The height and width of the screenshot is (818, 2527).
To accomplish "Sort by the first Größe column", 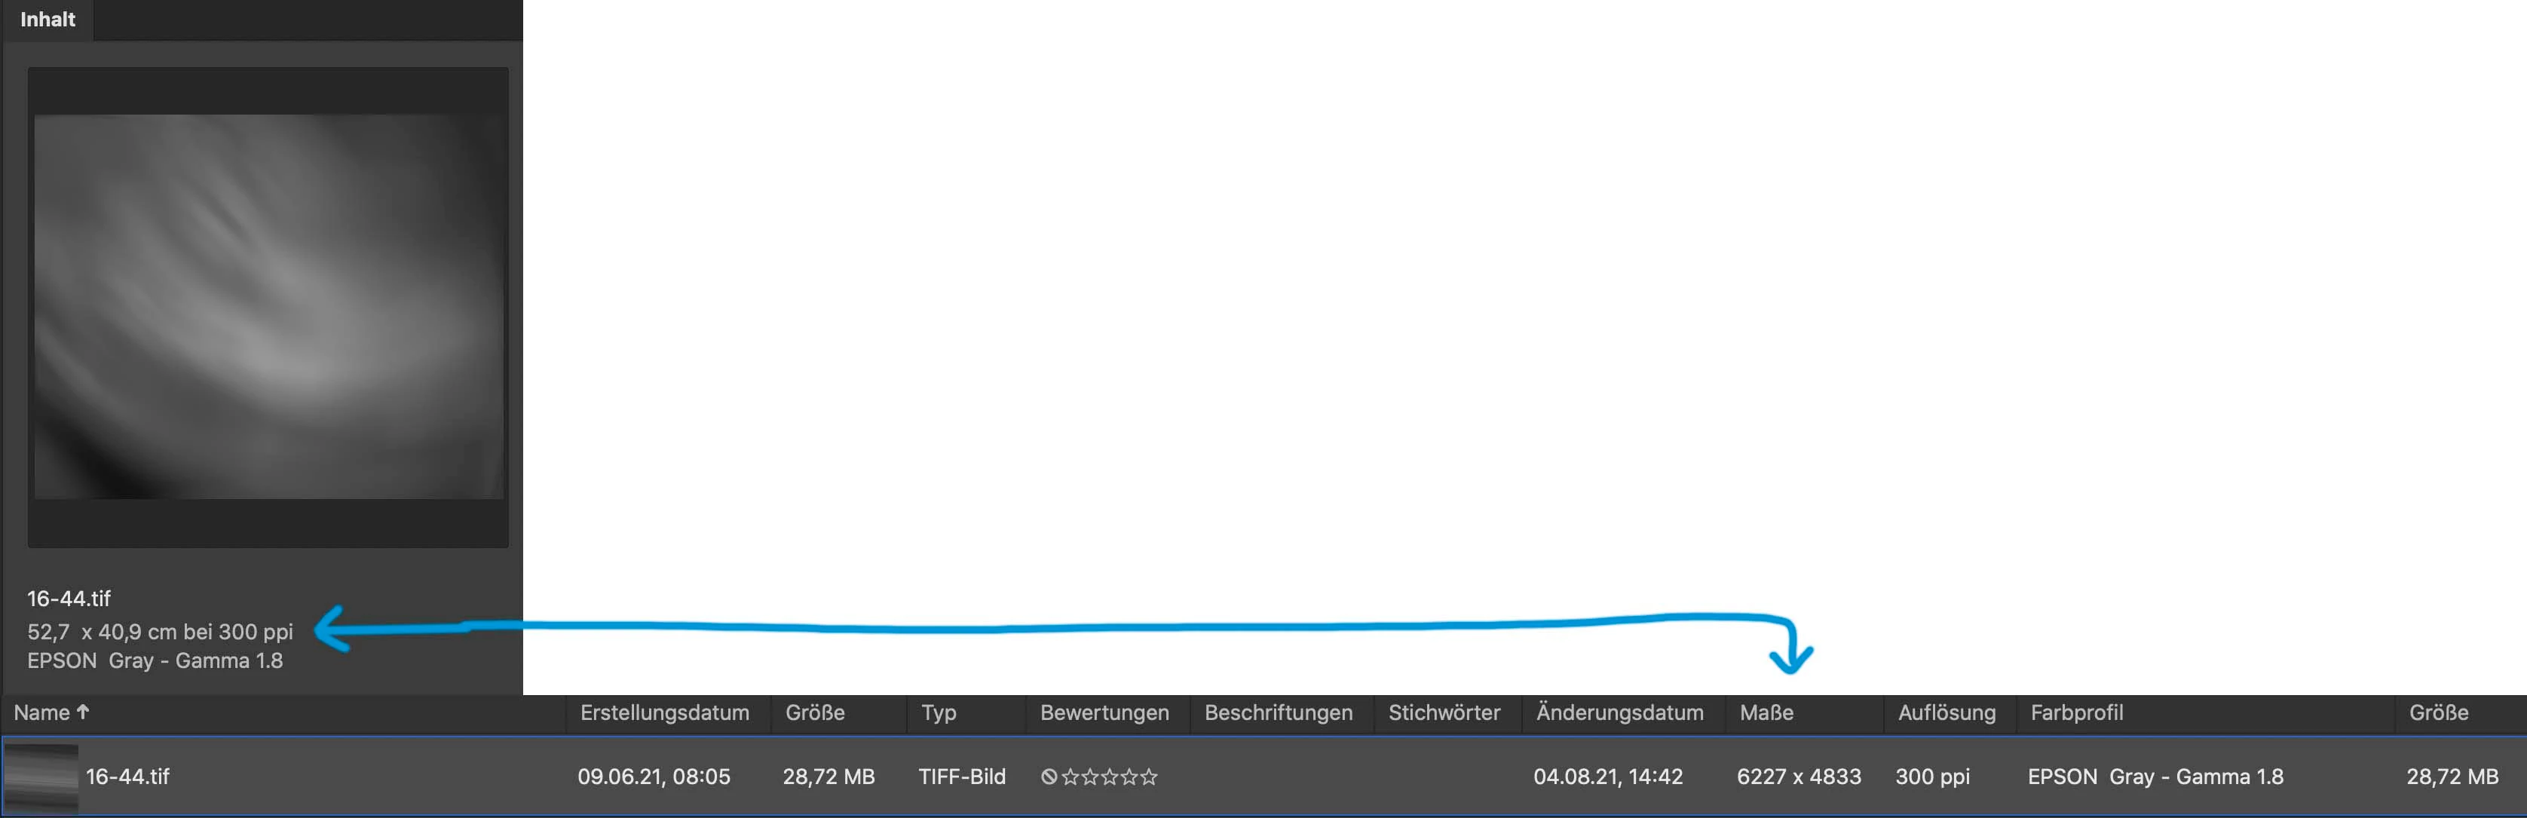I will point(814,713).
